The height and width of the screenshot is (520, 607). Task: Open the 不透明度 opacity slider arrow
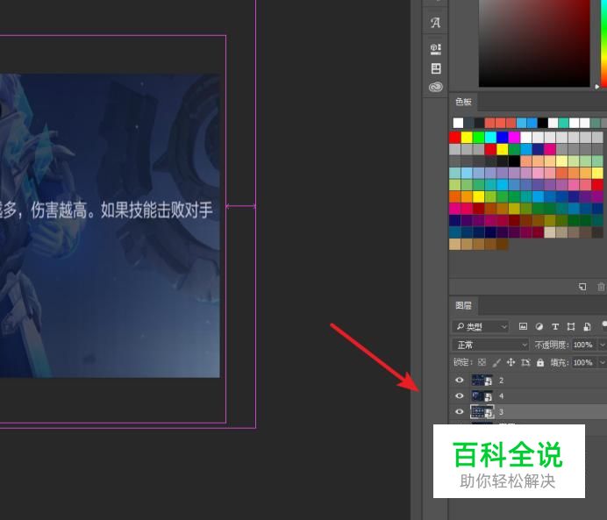coord(602,345)
